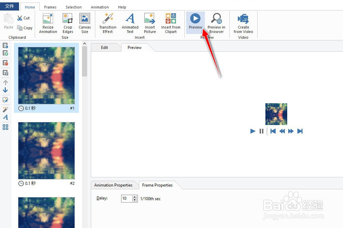Copy the selected frame
This screenshot has width=343, height=228.
[x=25, y=28]
